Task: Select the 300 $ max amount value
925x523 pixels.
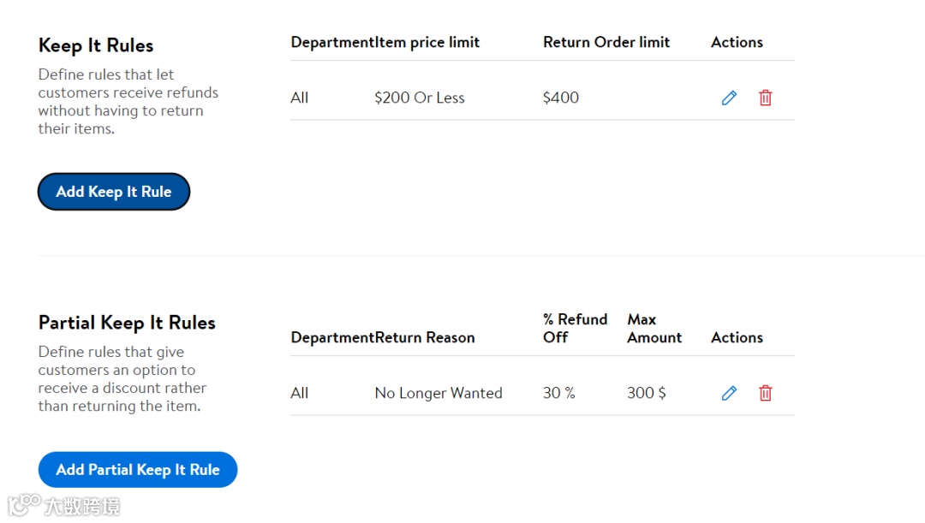Action: 647,393
